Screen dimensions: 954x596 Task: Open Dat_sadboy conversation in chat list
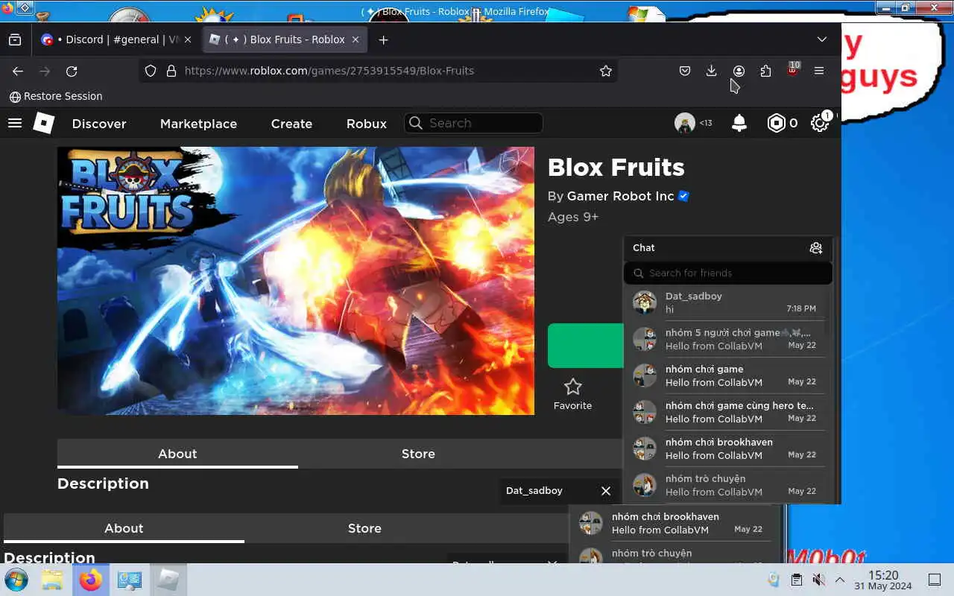[728, 302]
